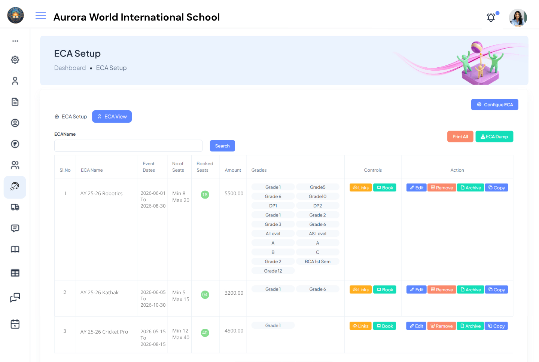Viewport: 539px width, 362px height.
Task: Toggle the A Level chip under Robotics grades
Action: (x=273, y=233)
